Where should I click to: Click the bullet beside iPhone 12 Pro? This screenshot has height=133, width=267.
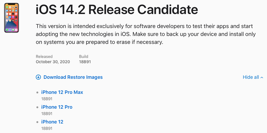37,107
